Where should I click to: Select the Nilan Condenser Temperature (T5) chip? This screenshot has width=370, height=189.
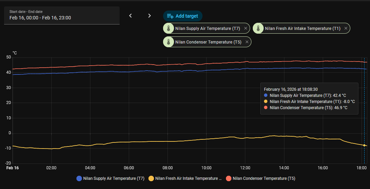click(208, 42)
